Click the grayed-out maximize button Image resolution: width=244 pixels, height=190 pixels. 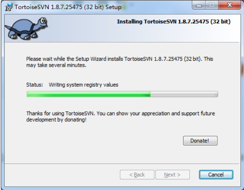click(212, 5)
